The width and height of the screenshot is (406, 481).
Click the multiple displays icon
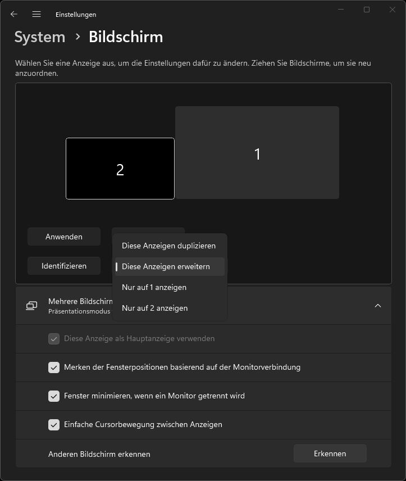click(31, 306)
